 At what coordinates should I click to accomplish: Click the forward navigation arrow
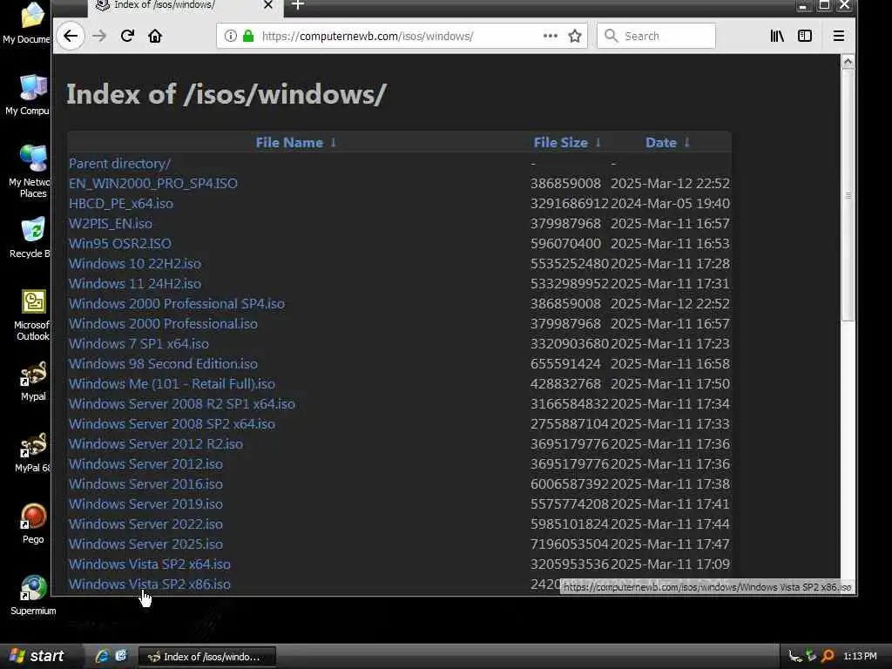point(99,36)
